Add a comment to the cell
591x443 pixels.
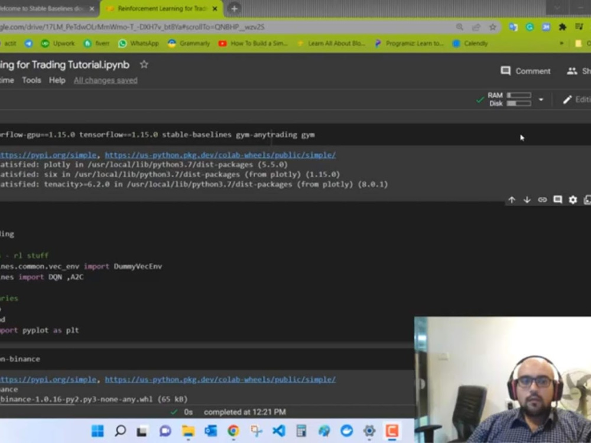pyautogui.click(x=557, y=200)
